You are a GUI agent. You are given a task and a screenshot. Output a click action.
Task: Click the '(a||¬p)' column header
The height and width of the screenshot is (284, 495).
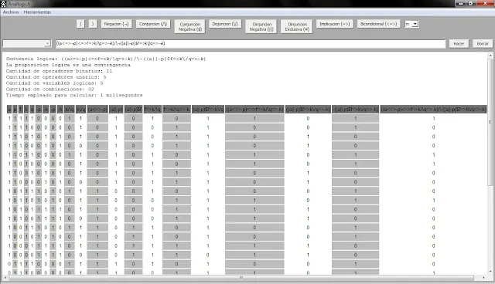(116, 110)
